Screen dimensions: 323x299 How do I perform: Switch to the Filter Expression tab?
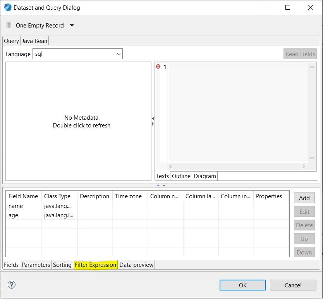(x=95, y=265)
